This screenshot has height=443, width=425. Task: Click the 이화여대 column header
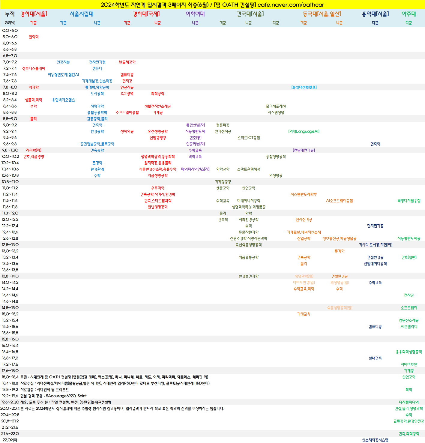pos(195,14)
